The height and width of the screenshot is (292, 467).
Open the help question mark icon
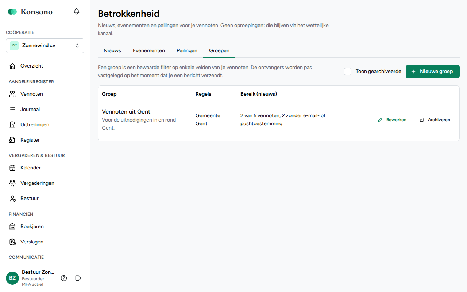point(64,278)
